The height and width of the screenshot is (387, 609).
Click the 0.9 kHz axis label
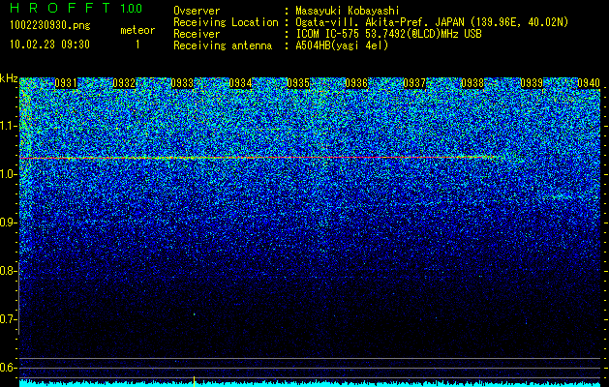[8, 223]
